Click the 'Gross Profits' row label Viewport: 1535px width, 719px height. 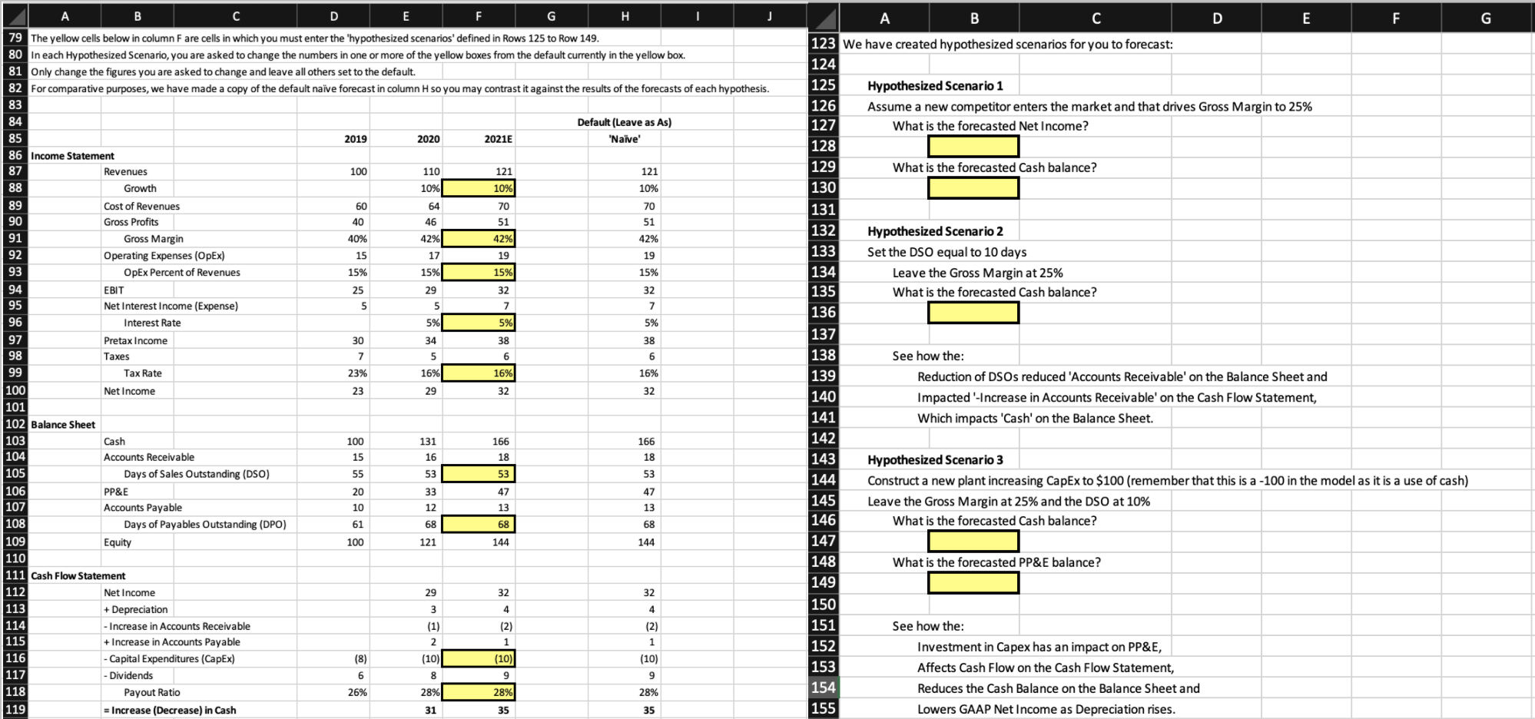pos(131,222)
